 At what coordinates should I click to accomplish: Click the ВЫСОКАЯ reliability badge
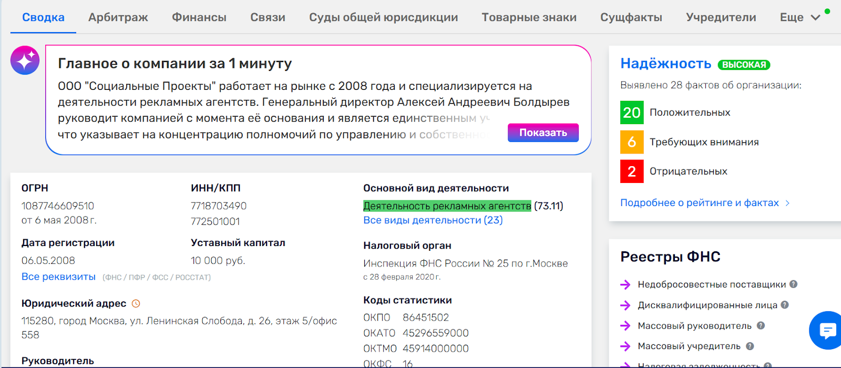pyautogui.click(x=744, y=65)
